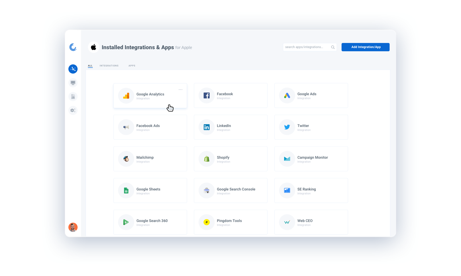The width and height of the screenshot is (461, 276).
Task: Click the Add Integration/App button
Action: pyautogui.click(x=366, y=47)
